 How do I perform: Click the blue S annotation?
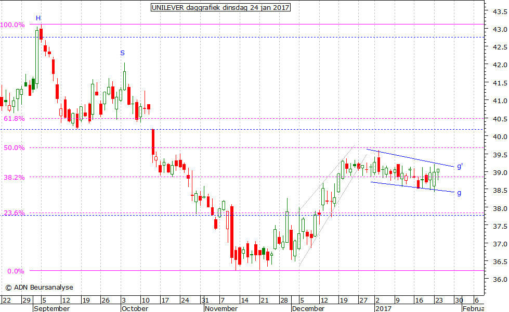pyautogui.click(x=122, y=53)
